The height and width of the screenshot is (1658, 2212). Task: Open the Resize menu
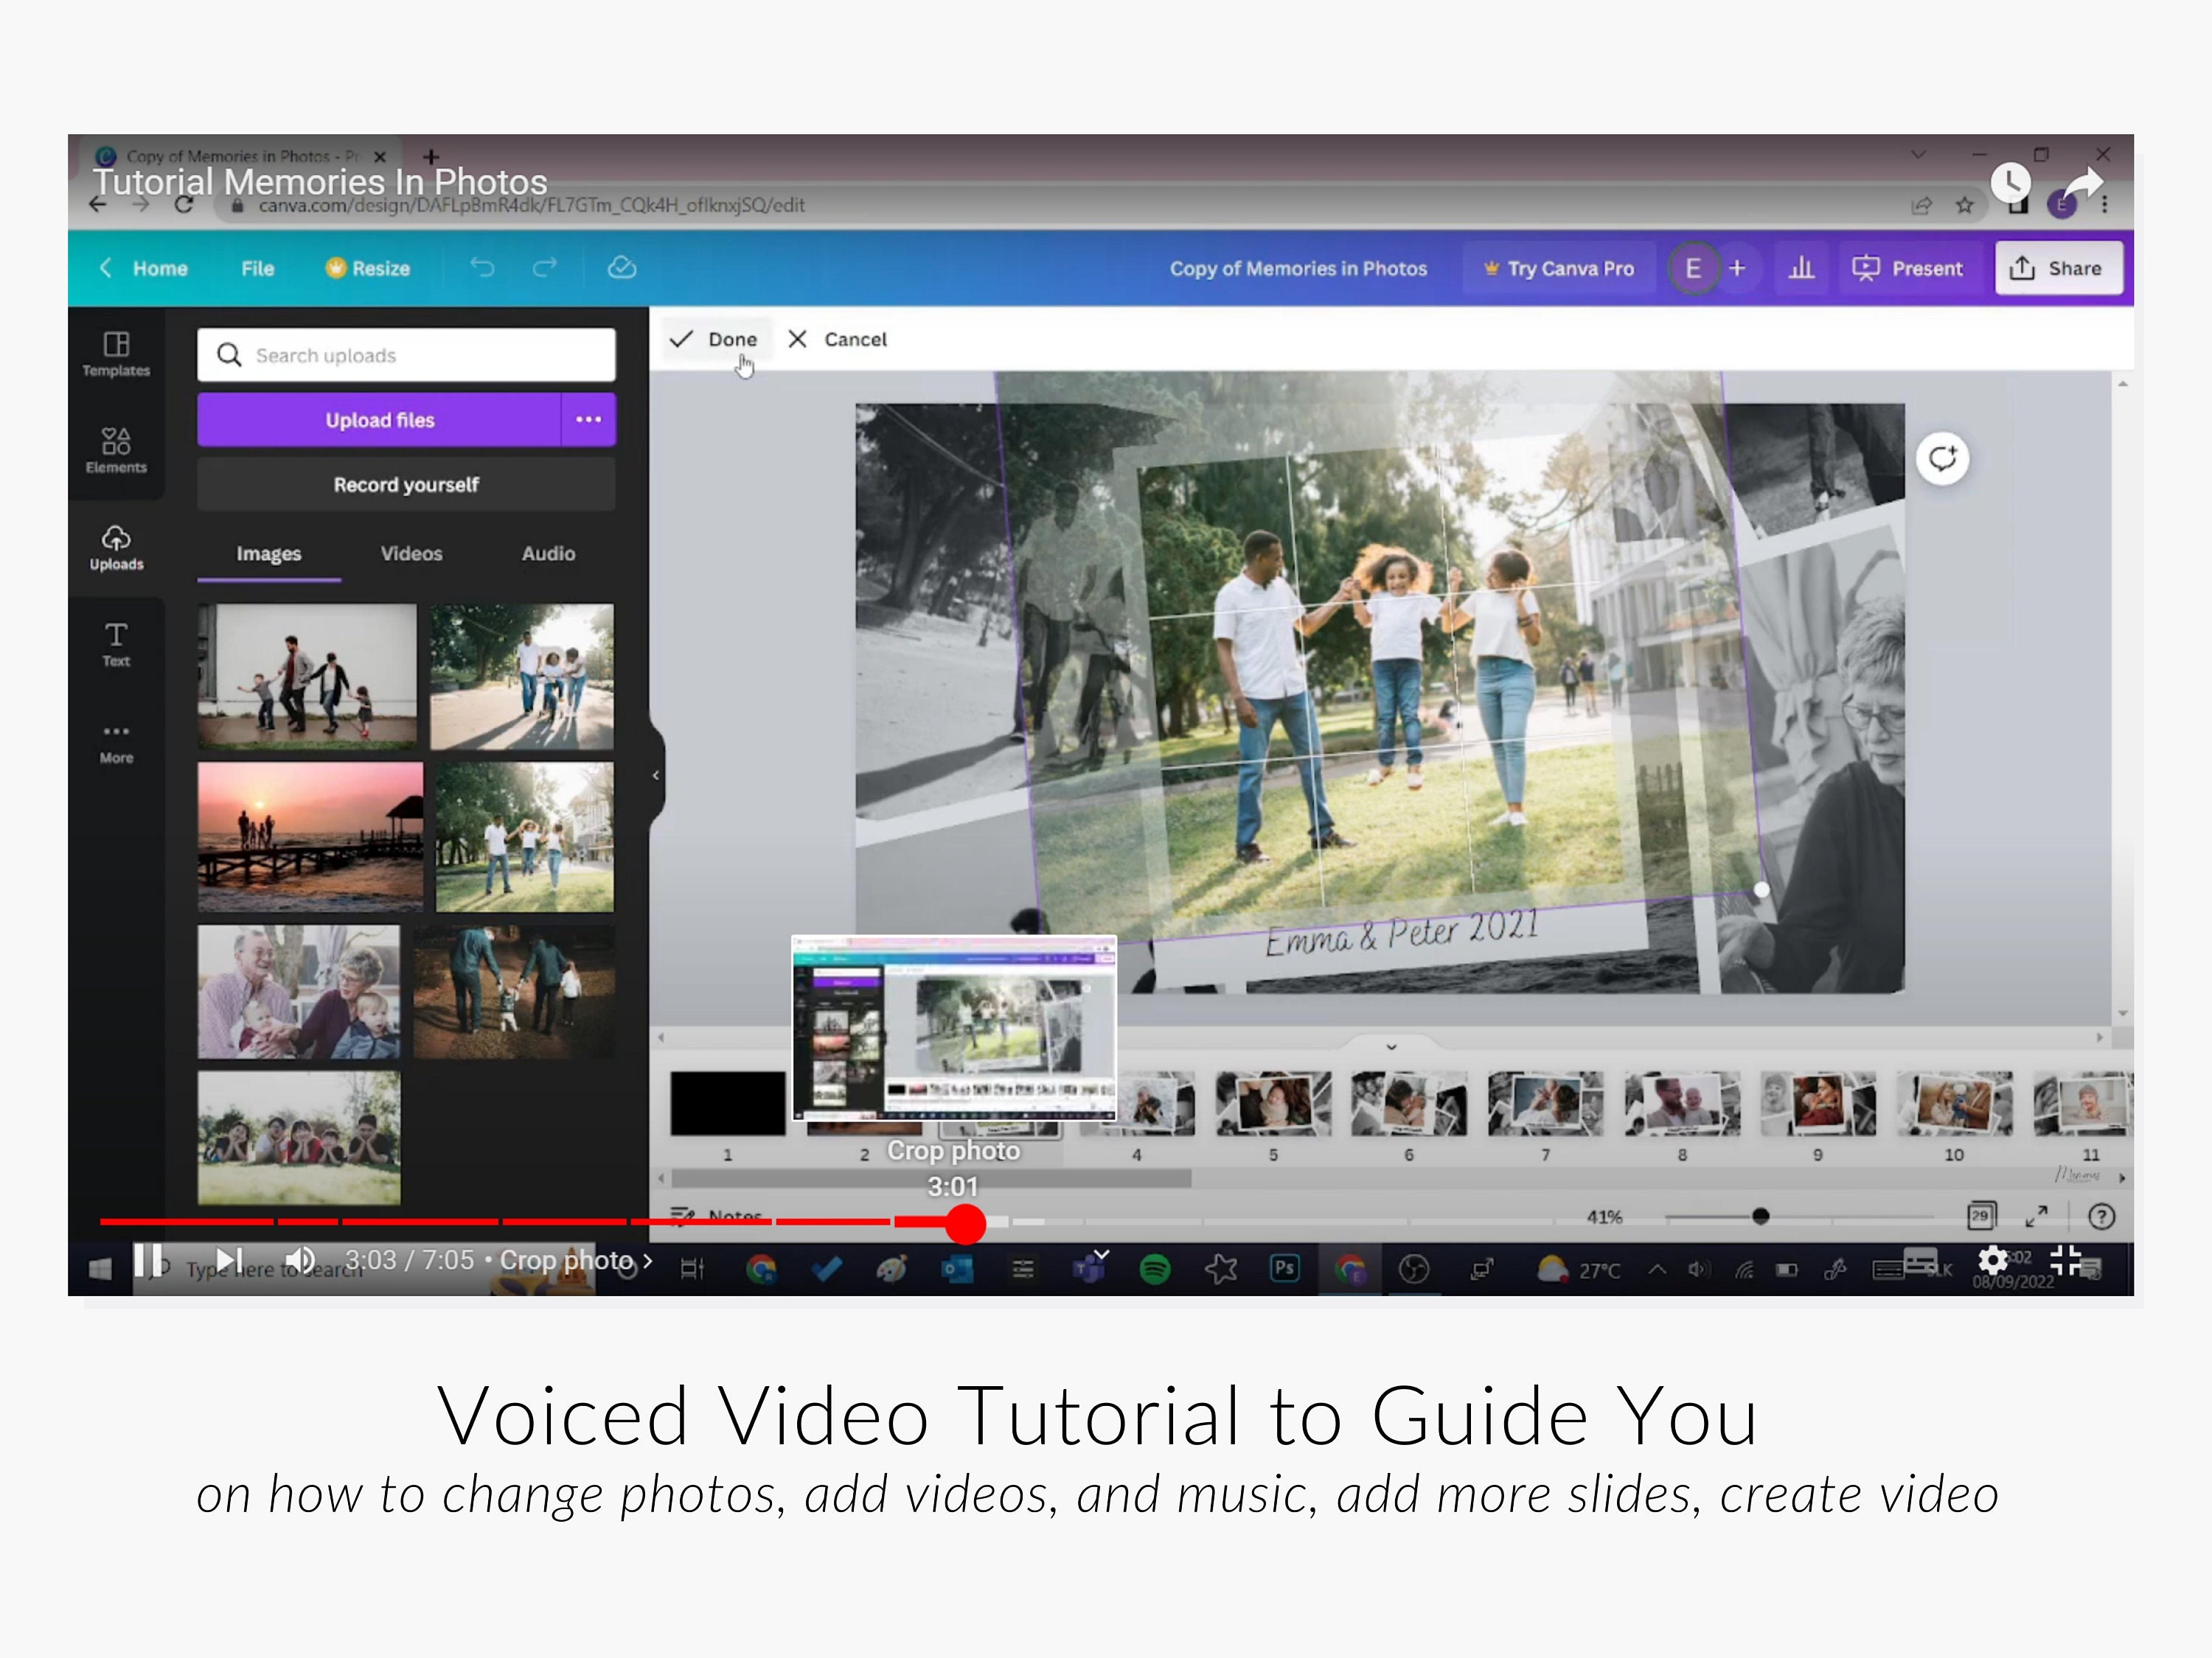pyautogui.click(x=368, y=267)
